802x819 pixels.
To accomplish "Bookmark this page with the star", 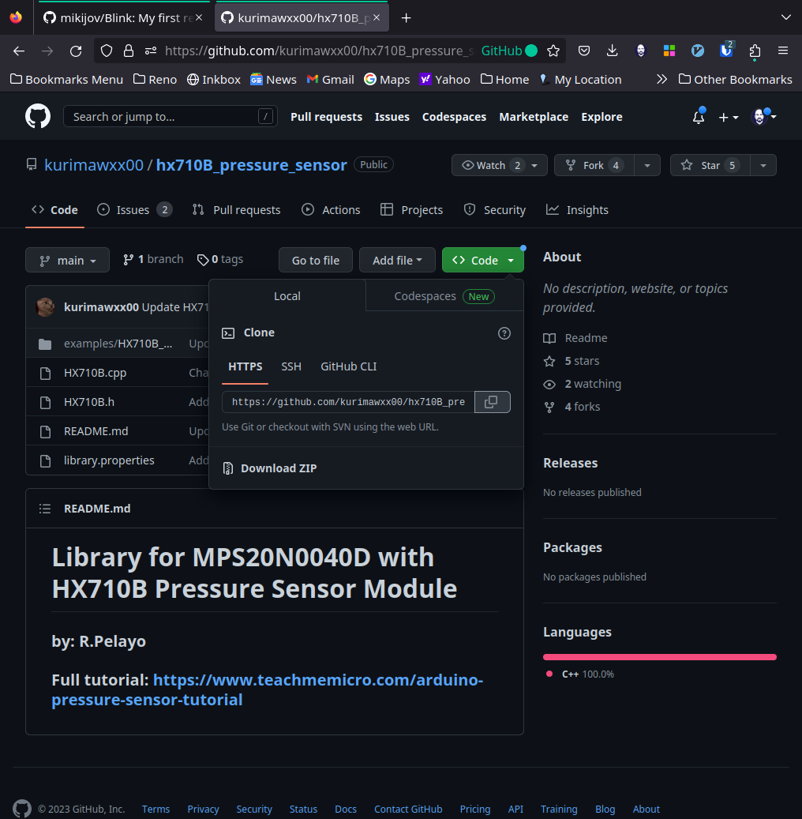I will click(x=553, y=51).
